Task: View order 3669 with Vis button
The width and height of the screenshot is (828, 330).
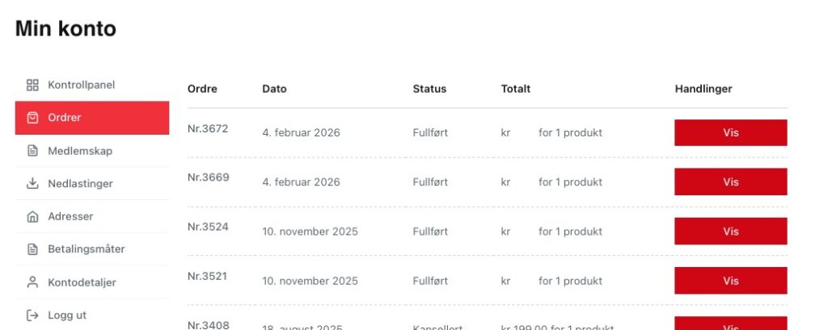Action: (x=730, y=182)
